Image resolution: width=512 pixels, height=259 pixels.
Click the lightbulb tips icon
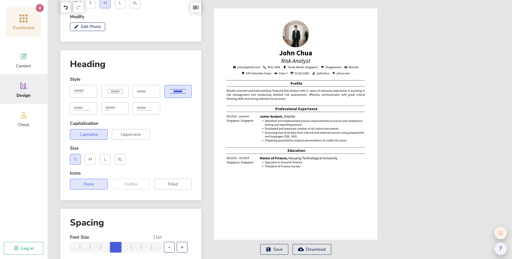pyautogui.click(x=501, y=233)
